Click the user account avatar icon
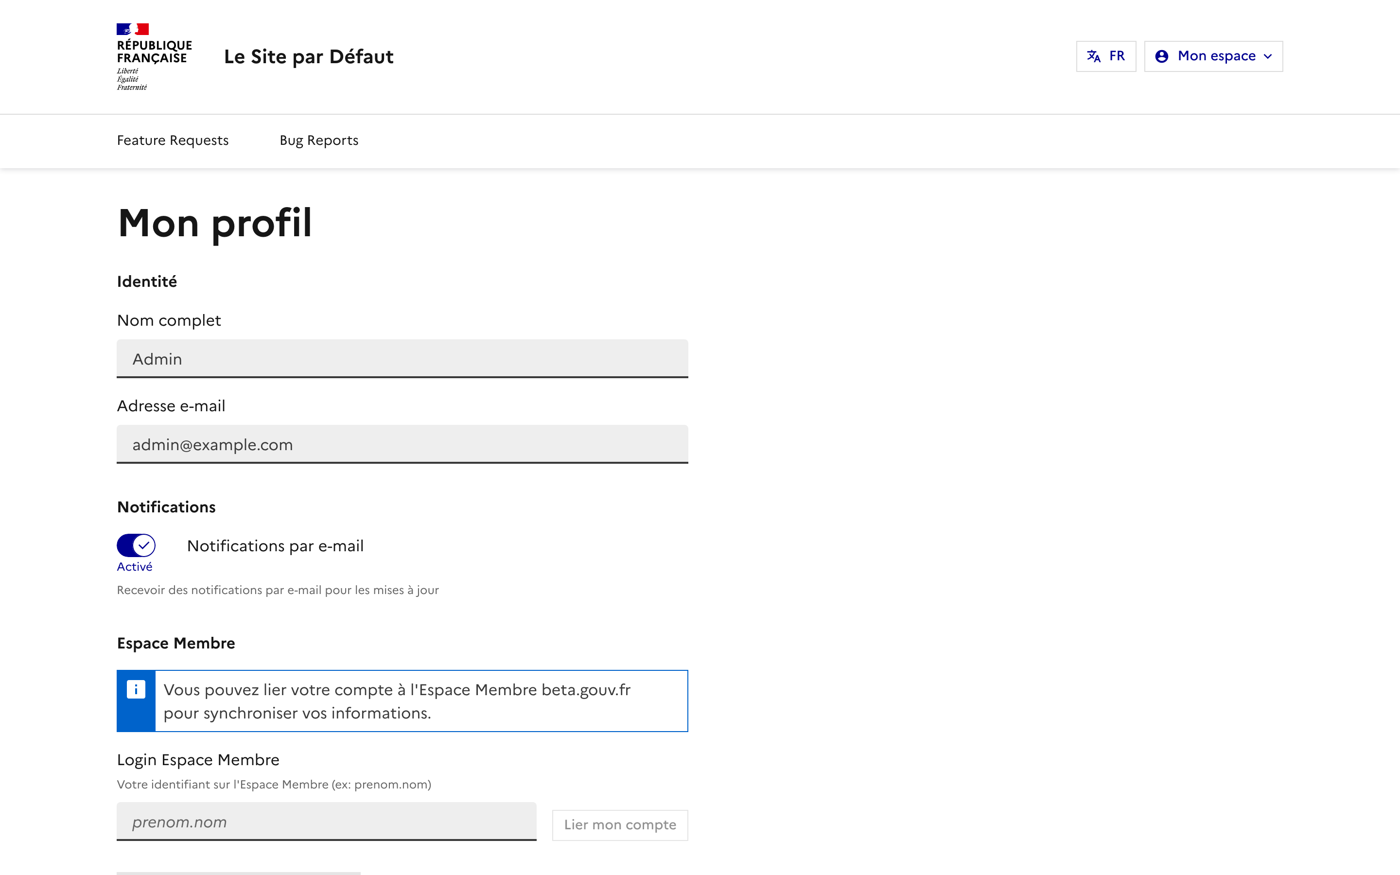Viewport: 1400px width, 875px height. (1161, 56)
